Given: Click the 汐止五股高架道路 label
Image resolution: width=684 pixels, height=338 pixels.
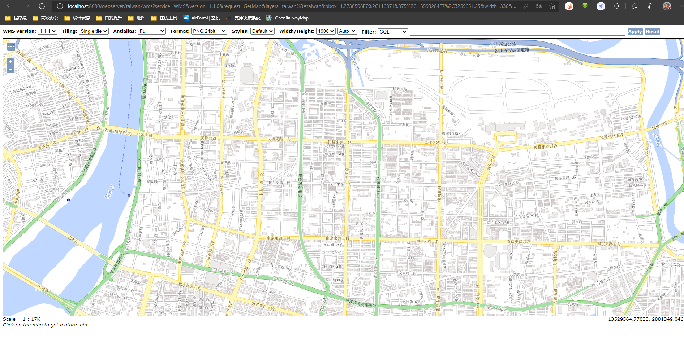Looking at the screenshot, I should [512, 50].
